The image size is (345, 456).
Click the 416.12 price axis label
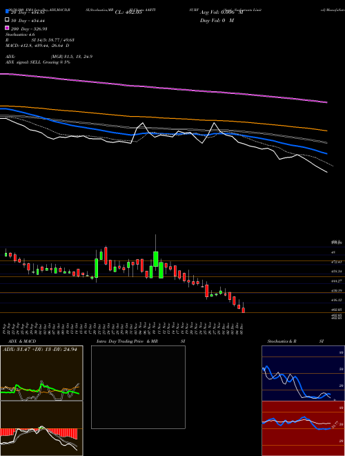click(x=337, y=300)
